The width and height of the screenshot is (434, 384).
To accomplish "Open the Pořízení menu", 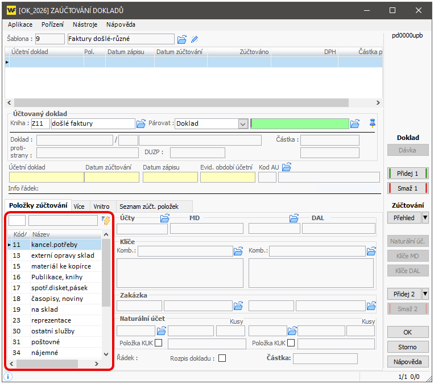I will point(52,24).
